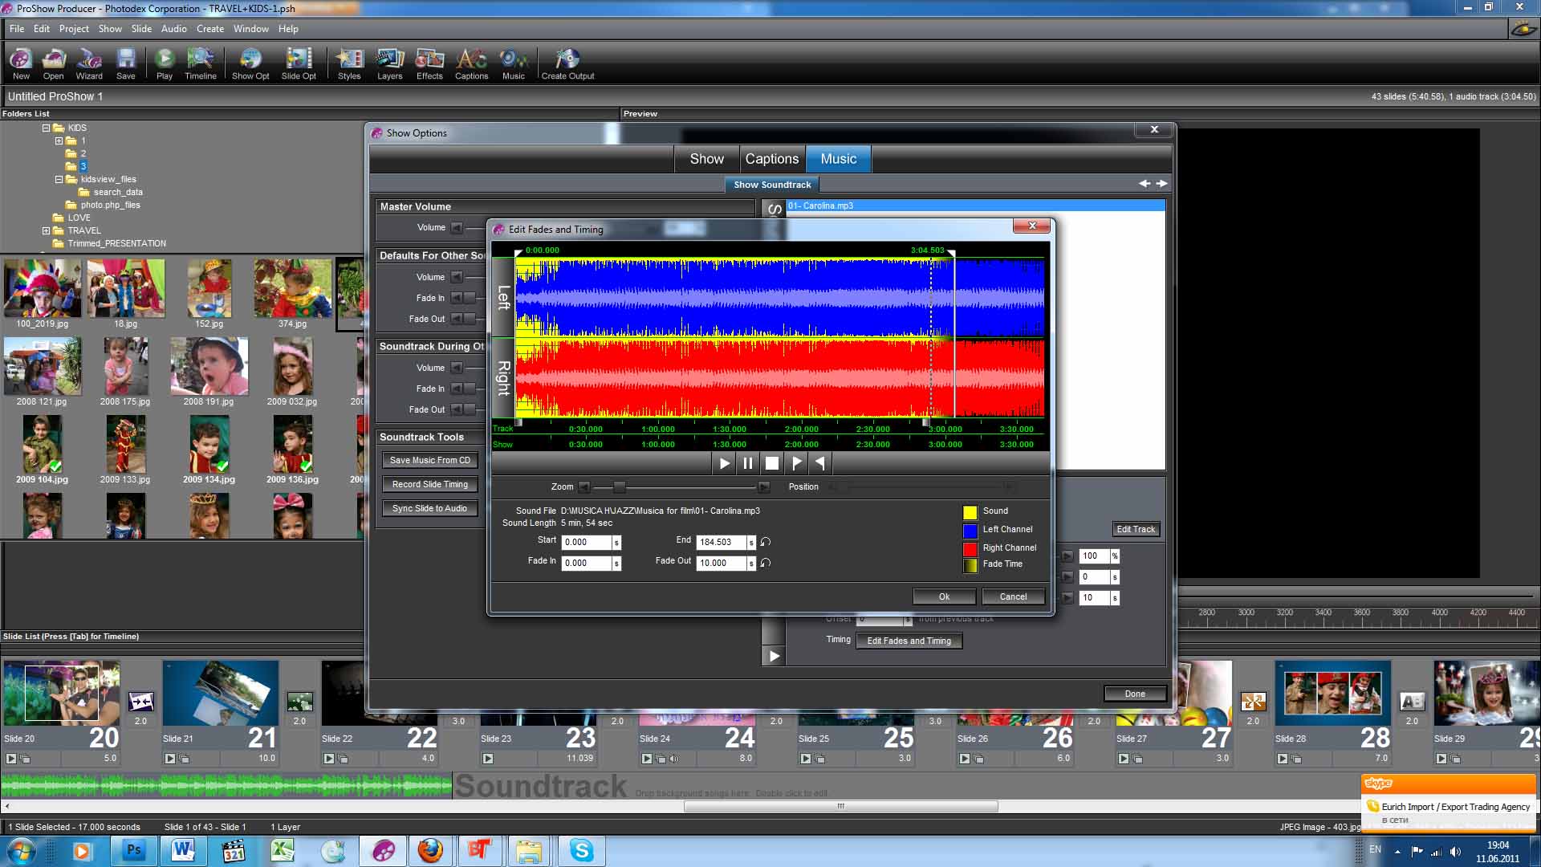
Task: Expand the TRAVEL folder
Action: click(46, 230)
